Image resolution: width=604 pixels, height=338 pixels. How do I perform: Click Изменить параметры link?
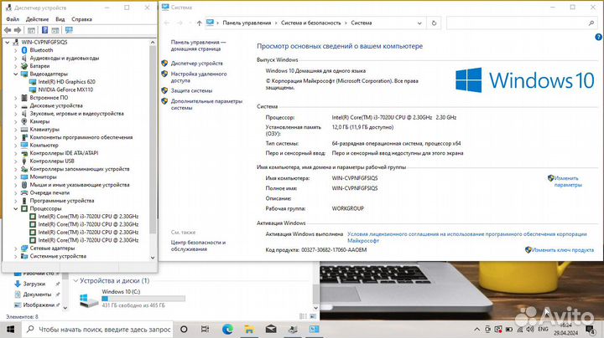pos(568,182)
